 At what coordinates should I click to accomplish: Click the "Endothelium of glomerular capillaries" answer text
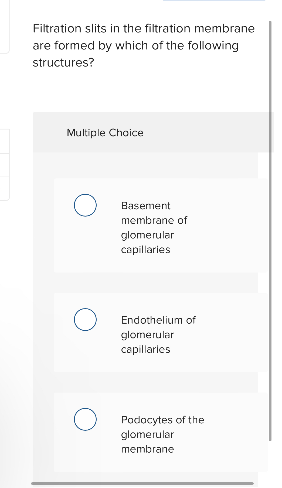coord(158,334)
